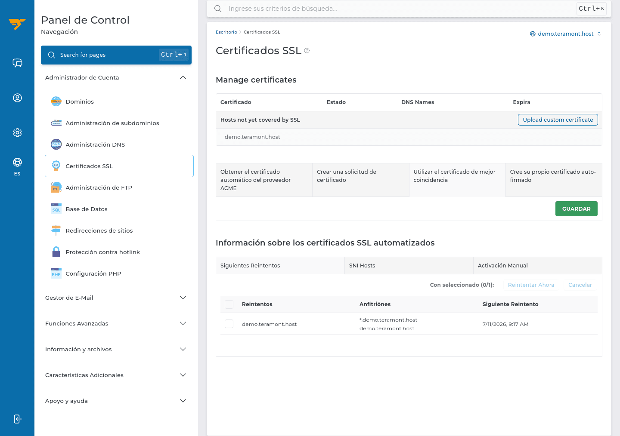
Task: Click the SSL certificate badge icon
Action: tap(56, 166)
